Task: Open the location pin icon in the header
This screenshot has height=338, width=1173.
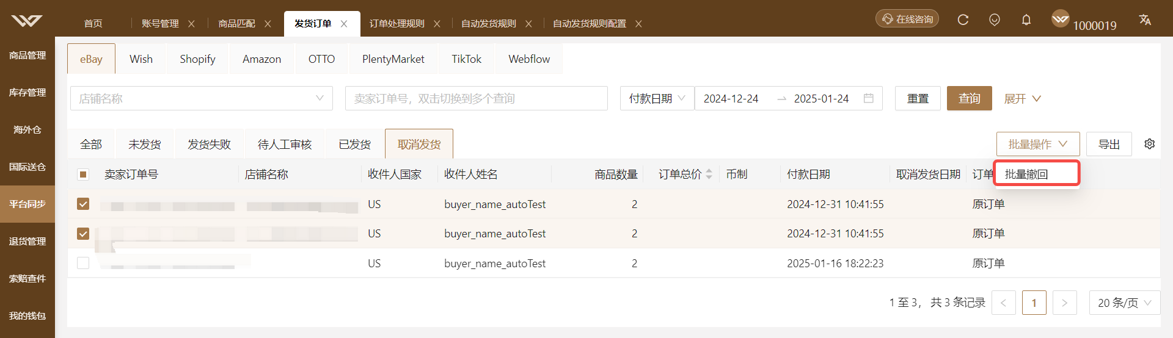Action: coord(995,20)
